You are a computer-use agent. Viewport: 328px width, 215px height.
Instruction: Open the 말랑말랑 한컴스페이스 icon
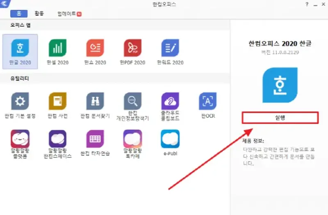(x=57, y=139)
